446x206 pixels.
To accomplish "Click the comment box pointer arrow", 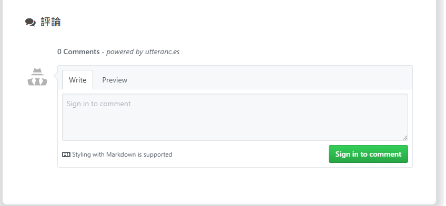I will (x=56, y=76).
